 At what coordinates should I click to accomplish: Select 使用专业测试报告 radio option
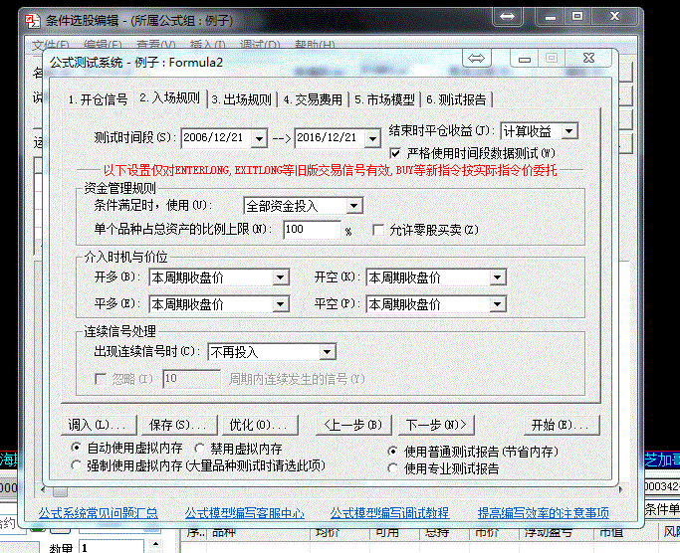coord(392,467)
